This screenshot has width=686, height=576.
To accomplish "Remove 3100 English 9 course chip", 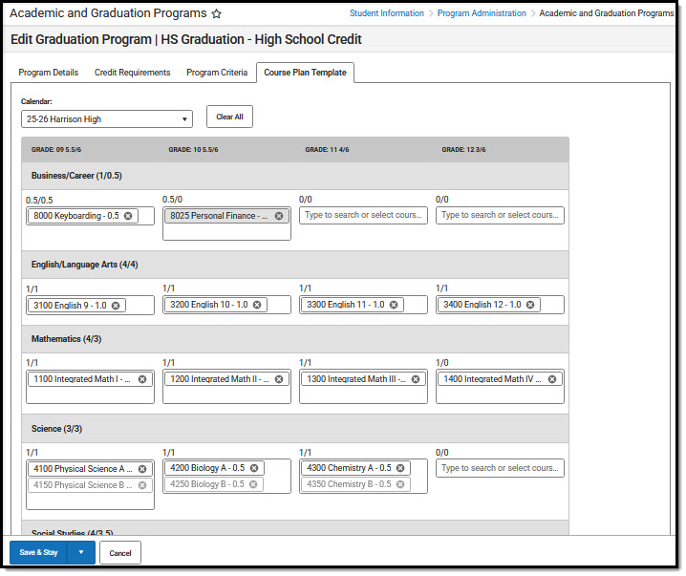I will 116,306.
